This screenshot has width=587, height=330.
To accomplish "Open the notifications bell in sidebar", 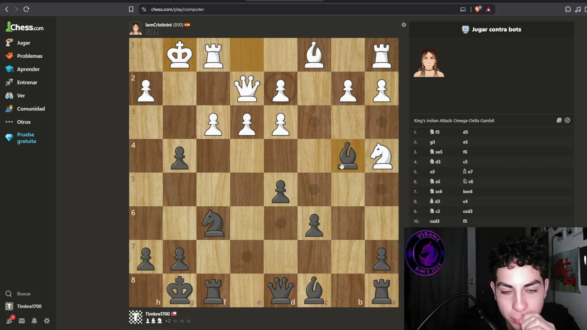I will [34, 321].
